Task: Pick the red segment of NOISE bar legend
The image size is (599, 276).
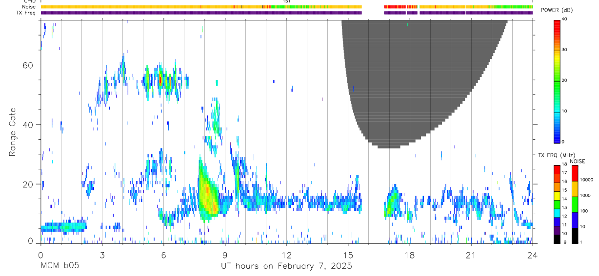Action: (x=575, y=173)
